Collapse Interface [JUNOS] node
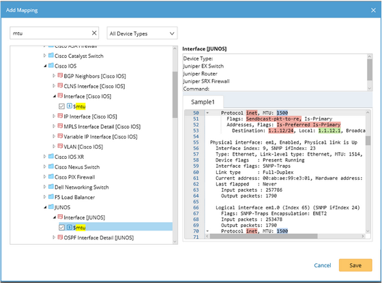This screenshot has height=283, width=382. pyautogui.click(x=55, y=218)
